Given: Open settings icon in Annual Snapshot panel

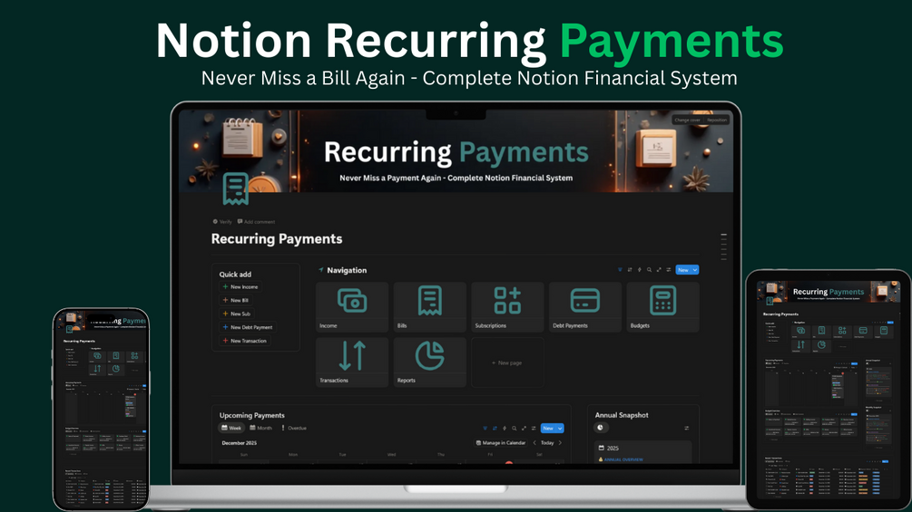Looking at the screenshot, I should click(x=687, y=428).
